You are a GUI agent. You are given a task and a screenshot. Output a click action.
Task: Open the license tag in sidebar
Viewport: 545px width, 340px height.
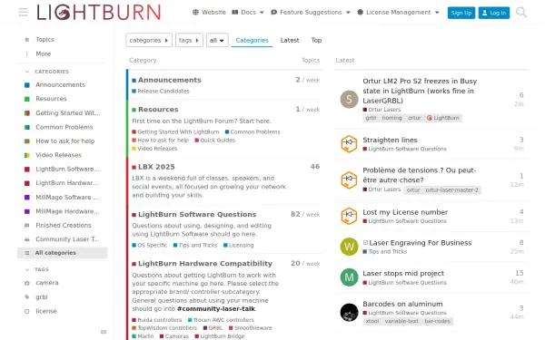pyautogui.click(x=46, y=311)
